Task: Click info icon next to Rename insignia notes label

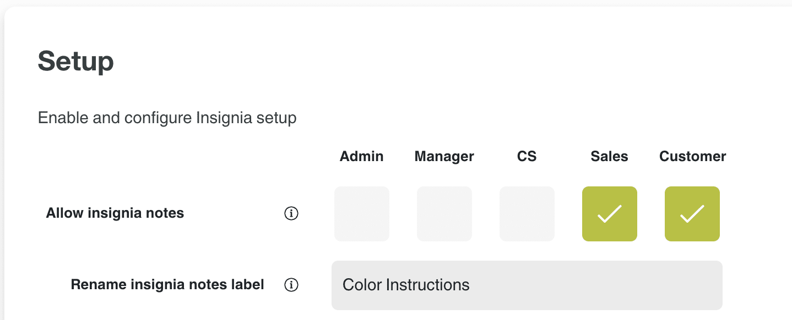Action: [x=291, y=285]
